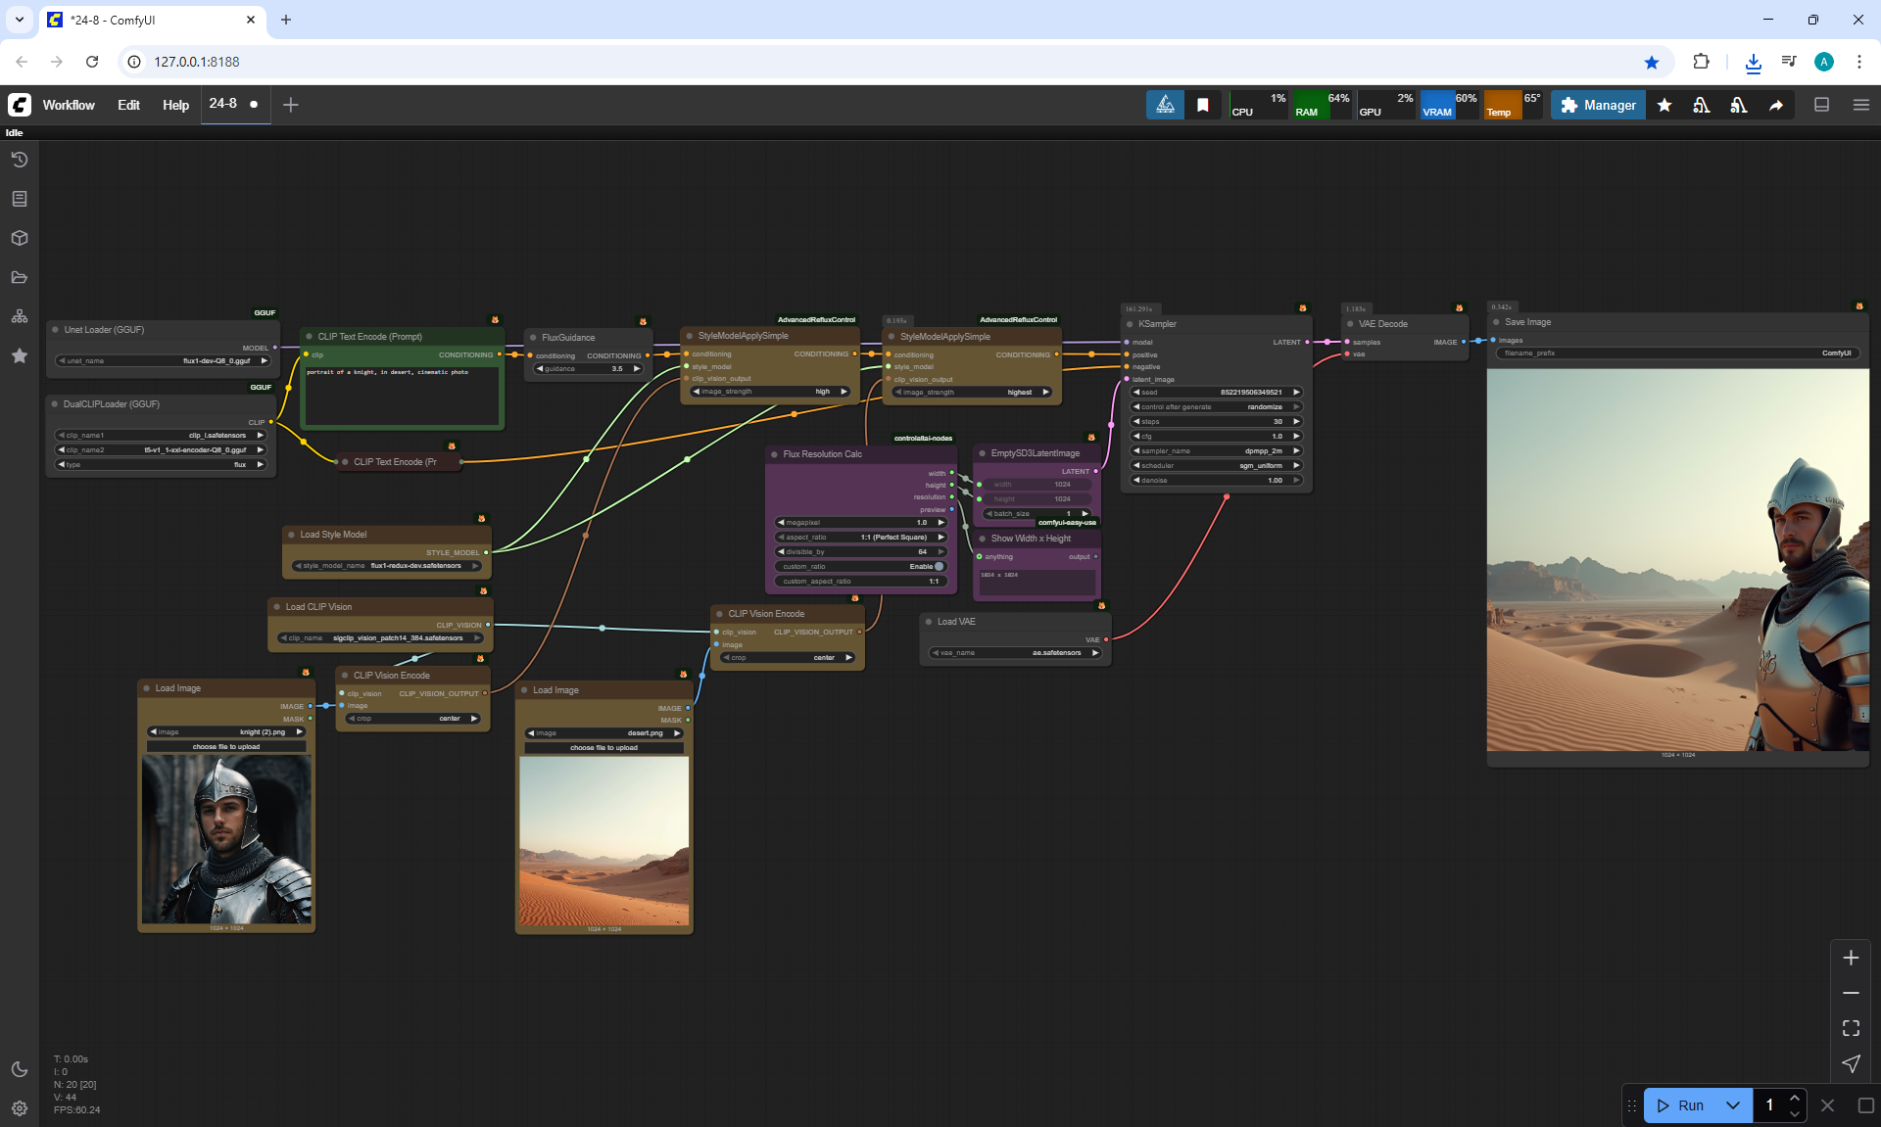Collapse the KSampler node using its dot
Image resolution: width=1881 pixels, height=1127 pixels.
tap(1129, 324)
